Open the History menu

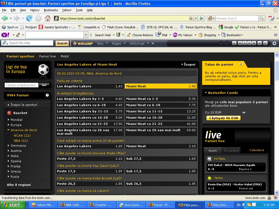[35, 10]
